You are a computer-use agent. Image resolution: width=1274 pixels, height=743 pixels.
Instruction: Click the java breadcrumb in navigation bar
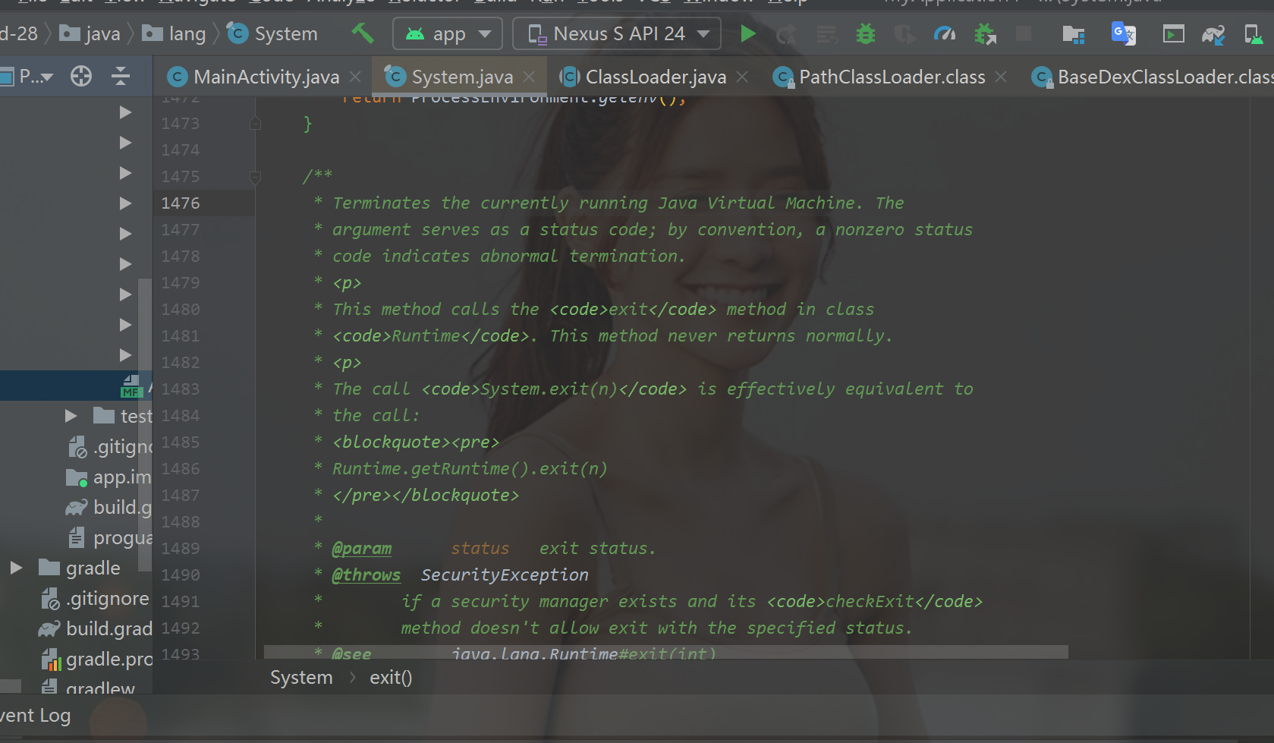(x=90, y=33)
